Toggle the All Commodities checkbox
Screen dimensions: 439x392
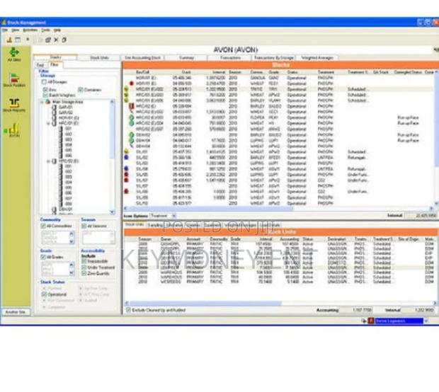coord(42,226)
